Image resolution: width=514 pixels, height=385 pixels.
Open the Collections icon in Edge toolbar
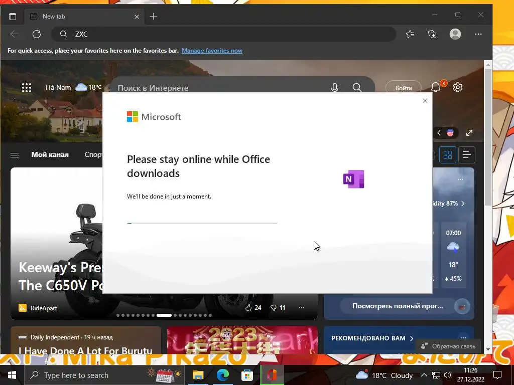432,34
